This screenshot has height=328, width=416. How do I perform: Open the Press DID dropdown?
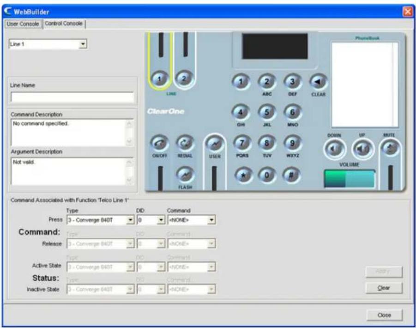(x=161, y=220)
